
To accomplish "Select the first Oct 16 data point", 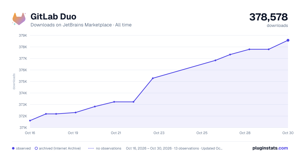I will pyautogui.click(x=30, y=121).
